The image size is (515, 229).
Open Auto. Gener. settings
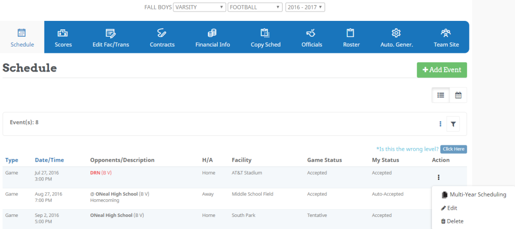point(396,37)
